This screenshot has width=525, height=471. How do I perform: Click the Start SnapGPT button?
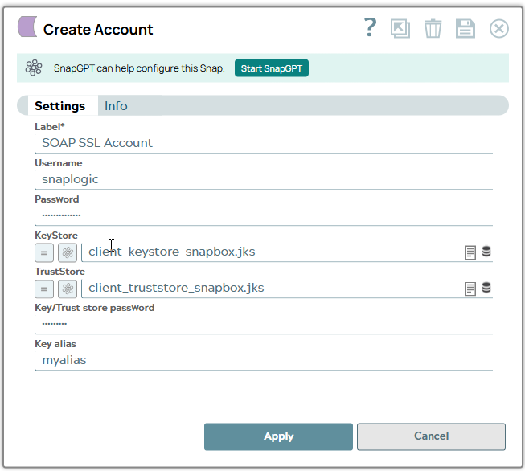272,68
